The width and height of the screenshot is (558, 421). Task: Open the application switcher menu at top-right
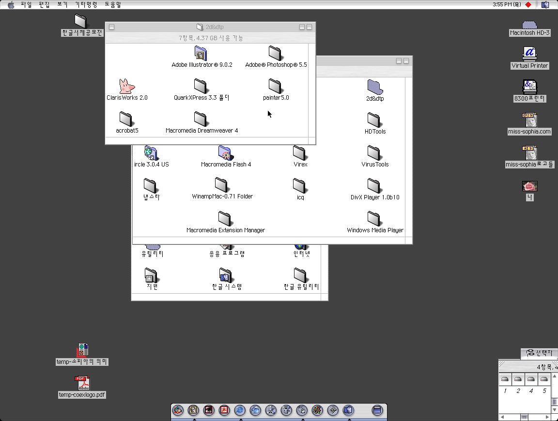pos(545,4)
